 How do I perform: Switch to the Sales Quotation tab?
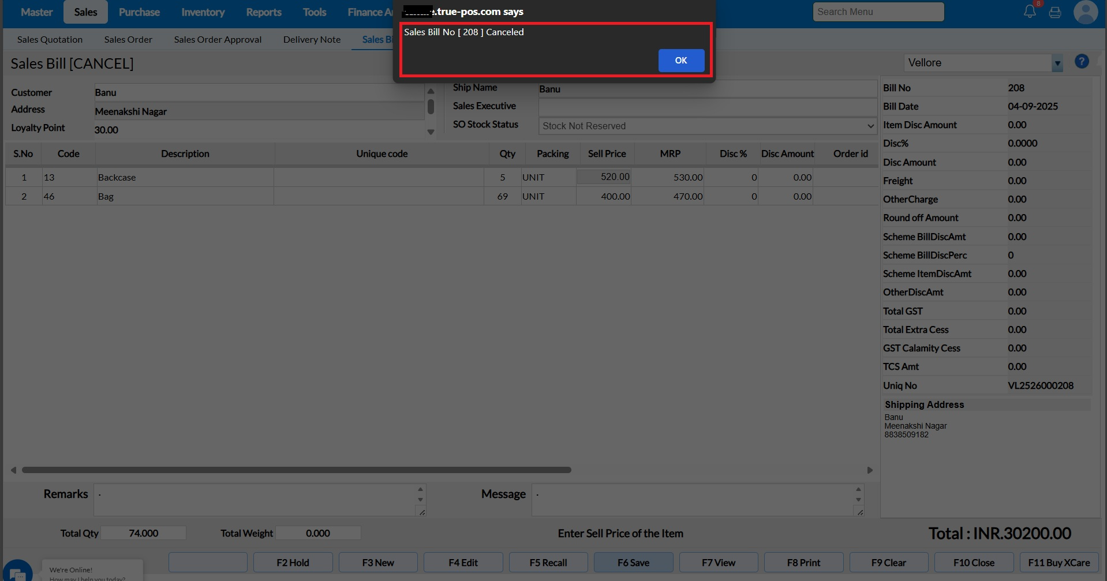(x=50, y=39)
